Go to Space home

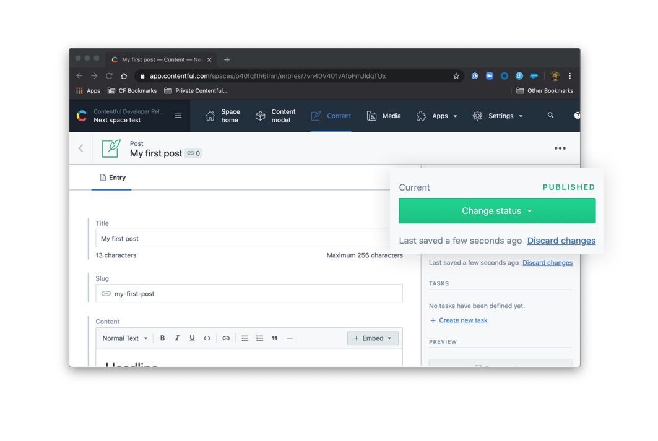[x=223, y=116]
